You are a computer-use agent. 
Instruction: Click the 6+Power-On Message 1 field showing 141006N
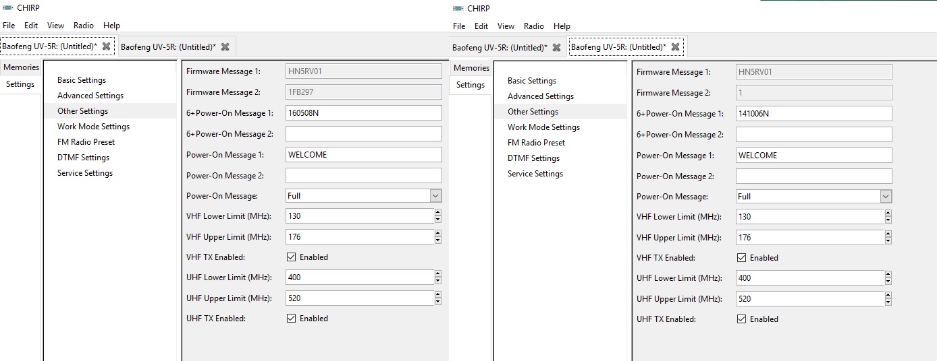point(814,114)
